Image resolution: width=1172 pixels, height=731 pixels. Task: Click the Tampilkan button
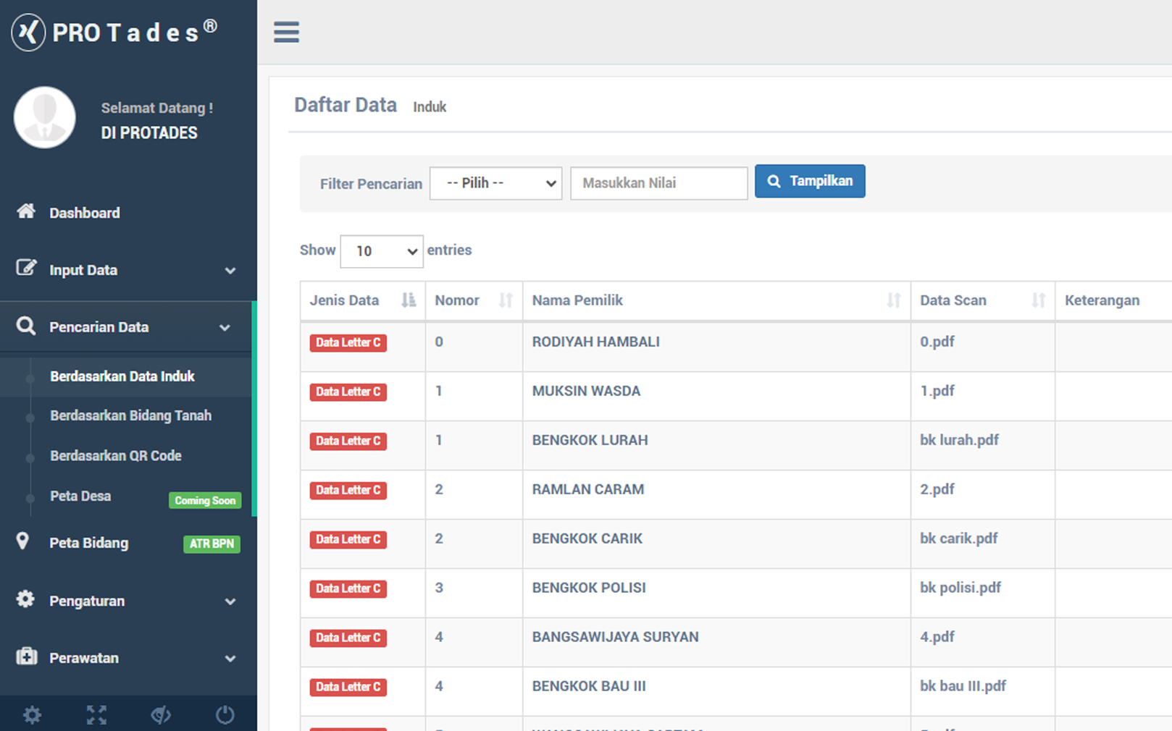[x=810, y=182]
